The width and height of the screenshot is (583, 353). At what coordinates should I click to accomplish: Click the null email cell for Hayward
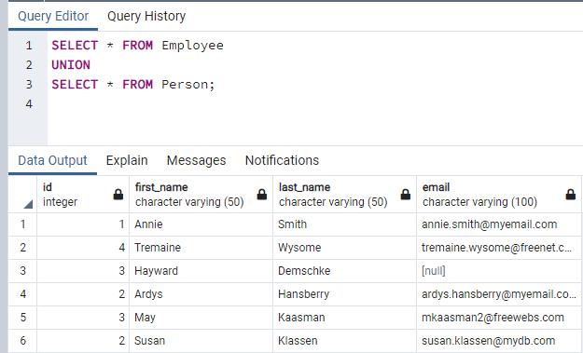click(x=498, y=271)
